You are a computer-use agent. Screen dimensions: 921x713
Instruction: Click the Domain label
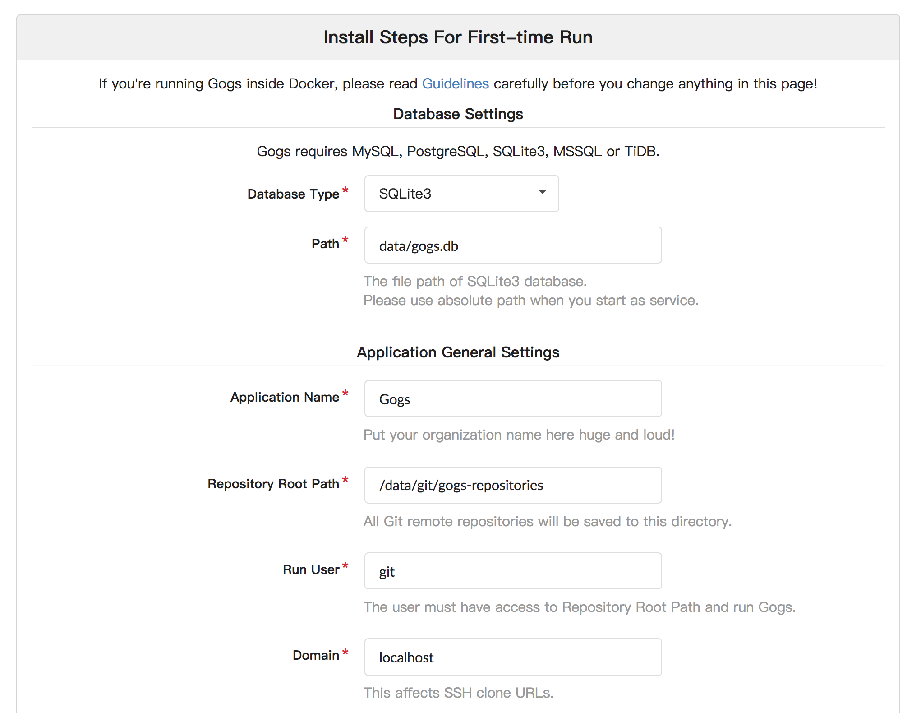316,655
